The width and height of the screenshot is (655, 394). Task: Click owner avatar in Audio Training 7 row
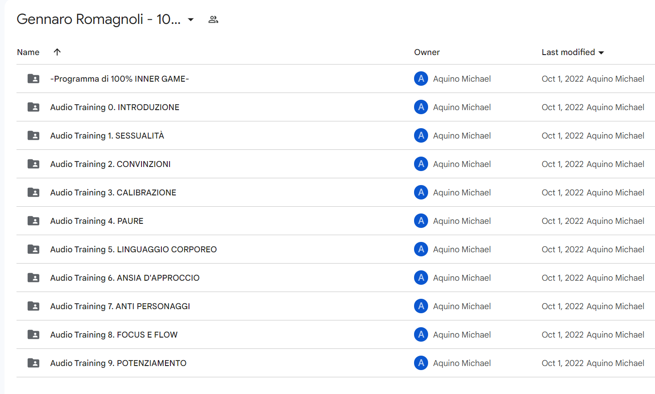pyautogui.click(x=421, y=306)
